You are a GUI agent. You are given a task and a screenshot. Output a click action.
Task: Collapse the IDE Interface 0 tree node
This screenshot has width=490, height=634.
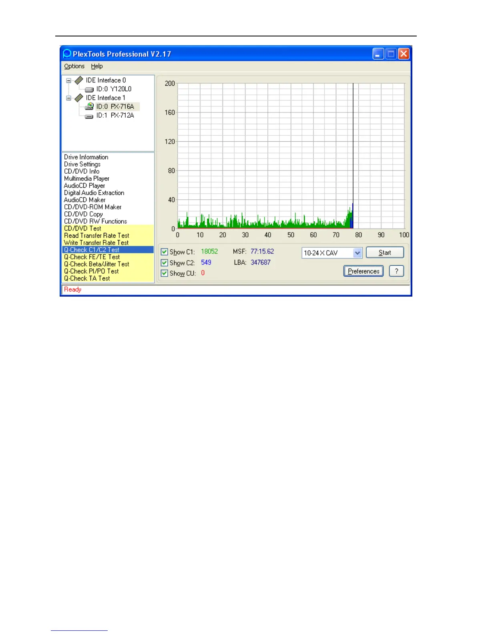tap(68, 80)
